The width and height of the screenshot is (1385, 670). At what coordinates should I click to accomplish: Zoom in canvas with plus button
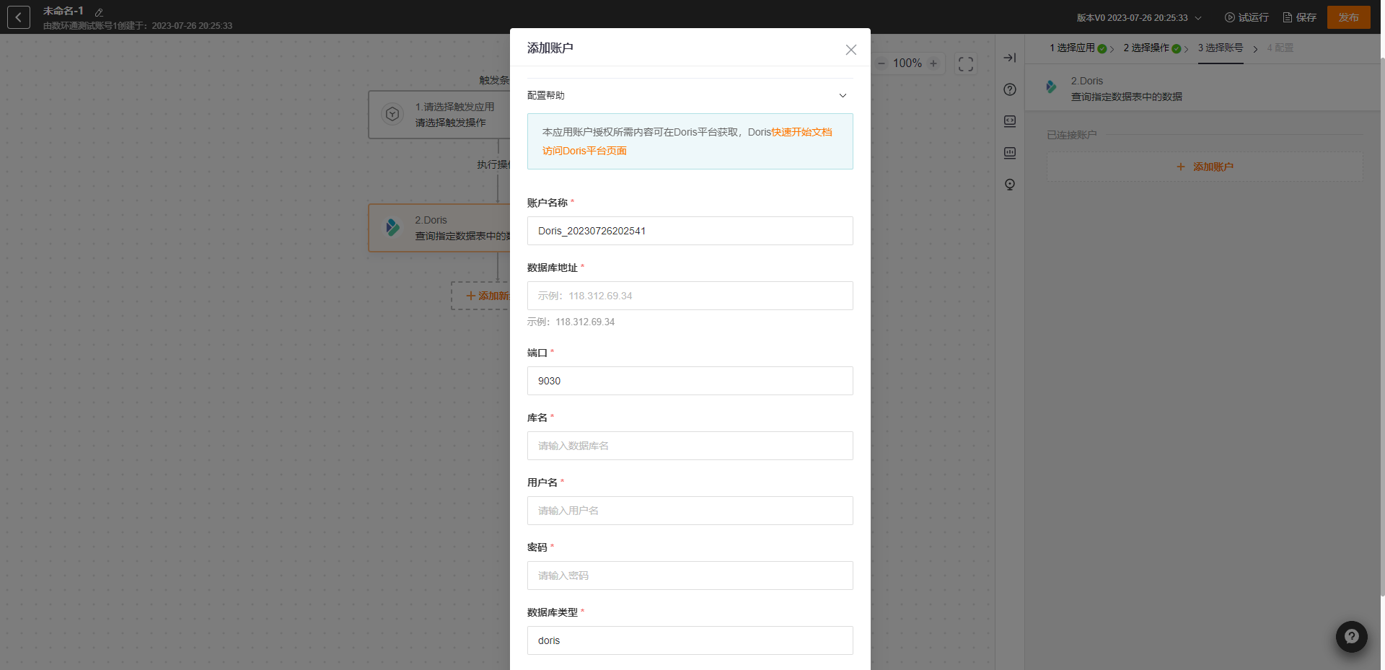(933, 63)
